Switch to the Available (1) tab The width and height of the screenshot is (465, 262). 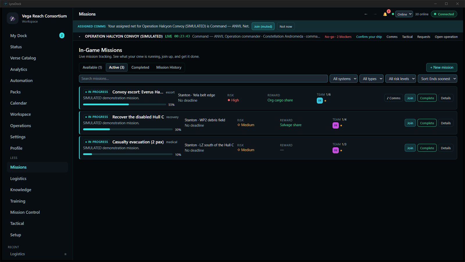click(92, 68)
